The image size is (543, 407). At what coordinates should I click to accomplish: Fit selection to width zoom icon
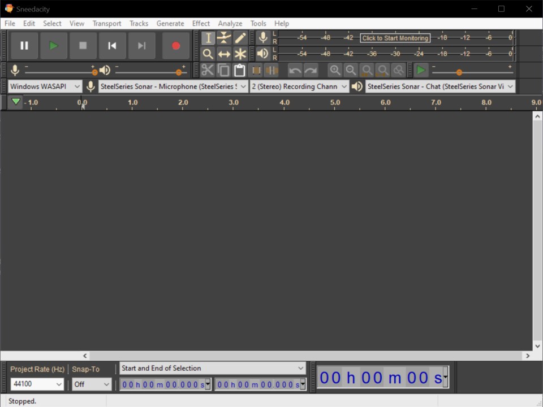point(367,70)
